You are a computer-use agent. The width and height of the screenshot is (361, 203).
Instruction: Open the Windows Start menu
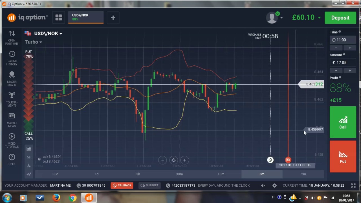7,198
